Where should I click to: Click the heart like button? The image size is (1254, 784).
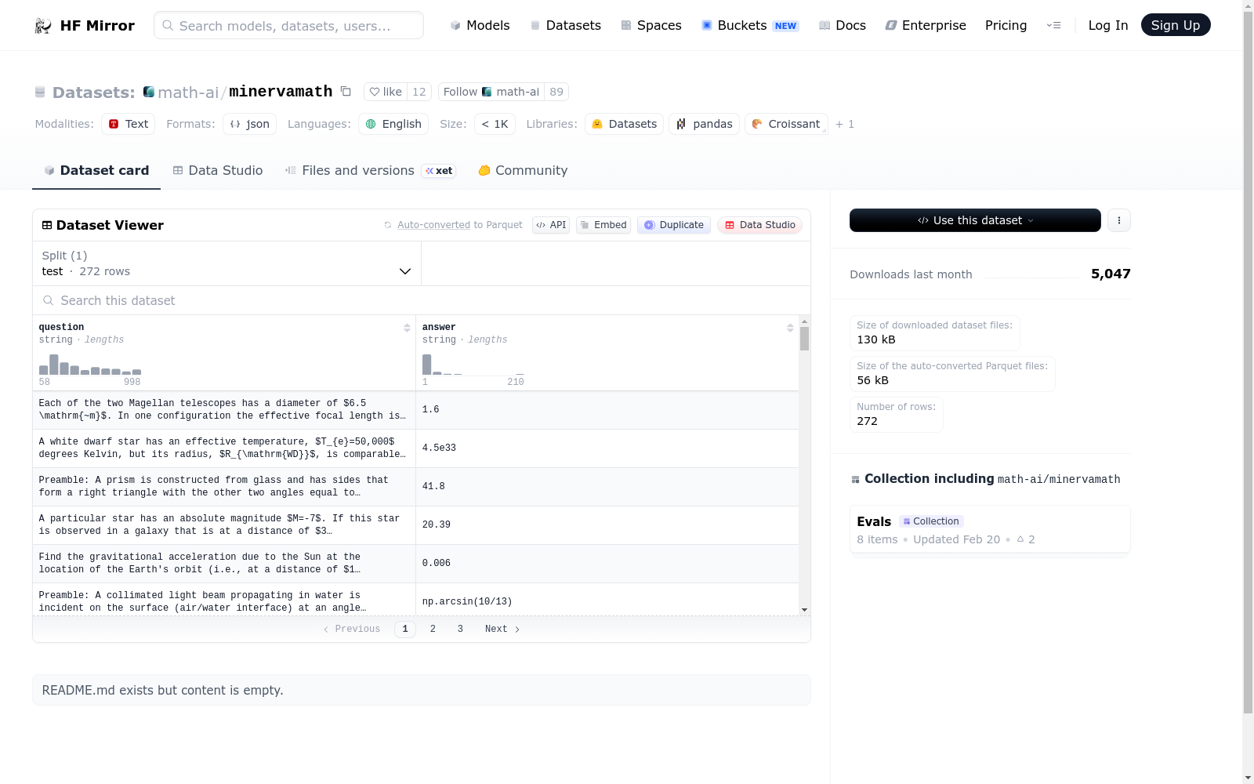[x=386, y=92]
